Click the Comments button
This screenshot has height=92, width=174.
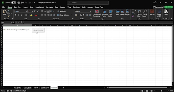coord(158,7)
